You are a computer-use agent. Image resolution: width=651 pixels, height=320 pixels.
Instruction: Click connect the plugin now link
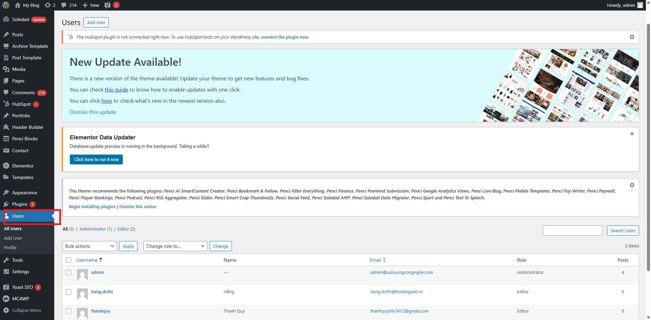284,37
